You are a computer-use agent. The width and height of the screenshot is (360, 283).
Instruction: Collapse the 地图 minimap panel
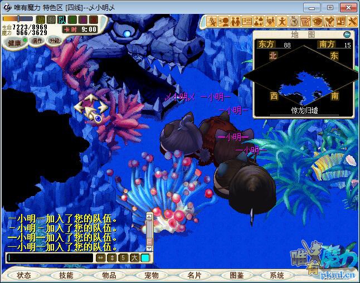pyautogui.click(x=347, y=35)
